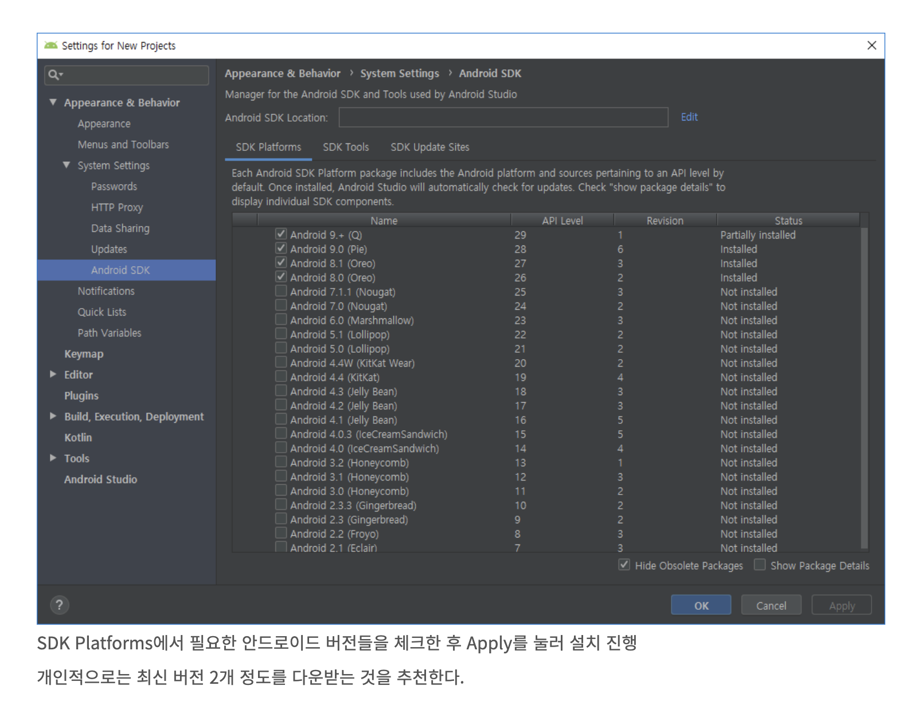Click Android 3.2 (Honeycomb) row name
This screenshot has height=701, width=914.
click(x=349, y=463)
